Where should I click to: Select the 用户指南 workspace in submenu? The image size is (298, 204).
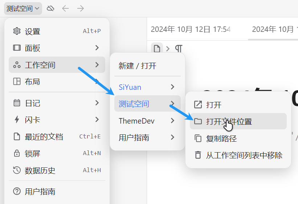147,137
